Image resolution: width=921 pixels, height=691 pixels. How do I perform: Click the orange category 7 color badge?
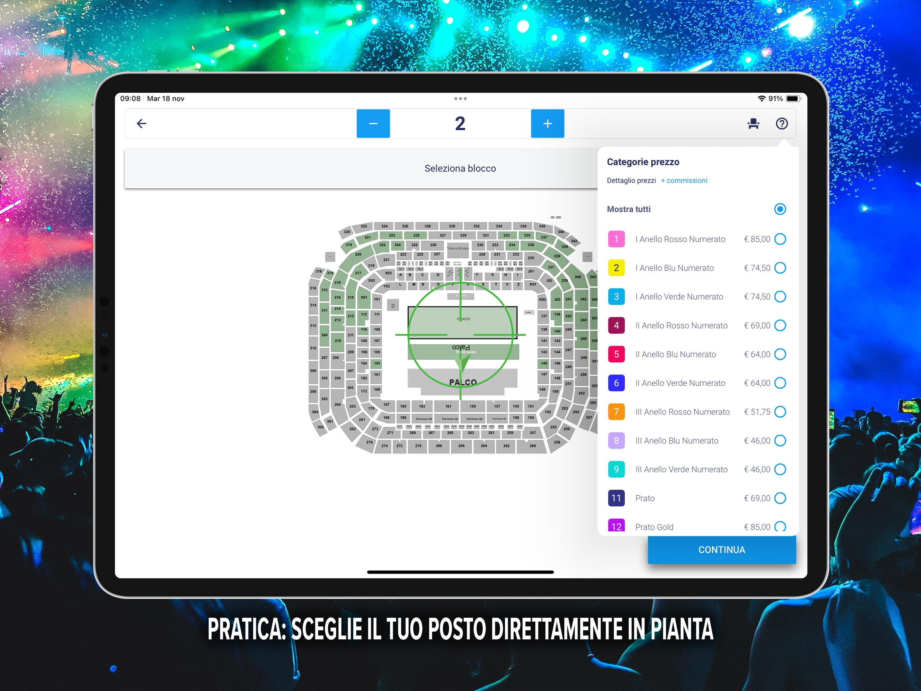(x=616, y=412)
